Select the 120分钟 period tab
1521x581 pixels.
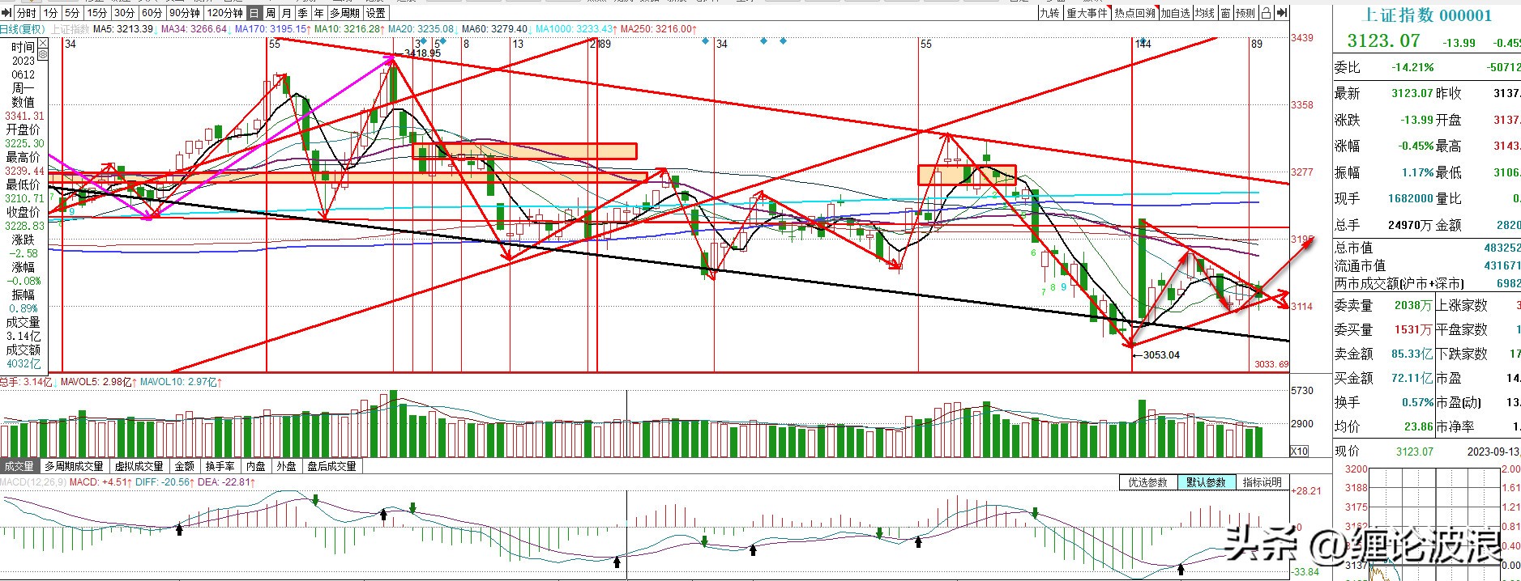point(224,13)
